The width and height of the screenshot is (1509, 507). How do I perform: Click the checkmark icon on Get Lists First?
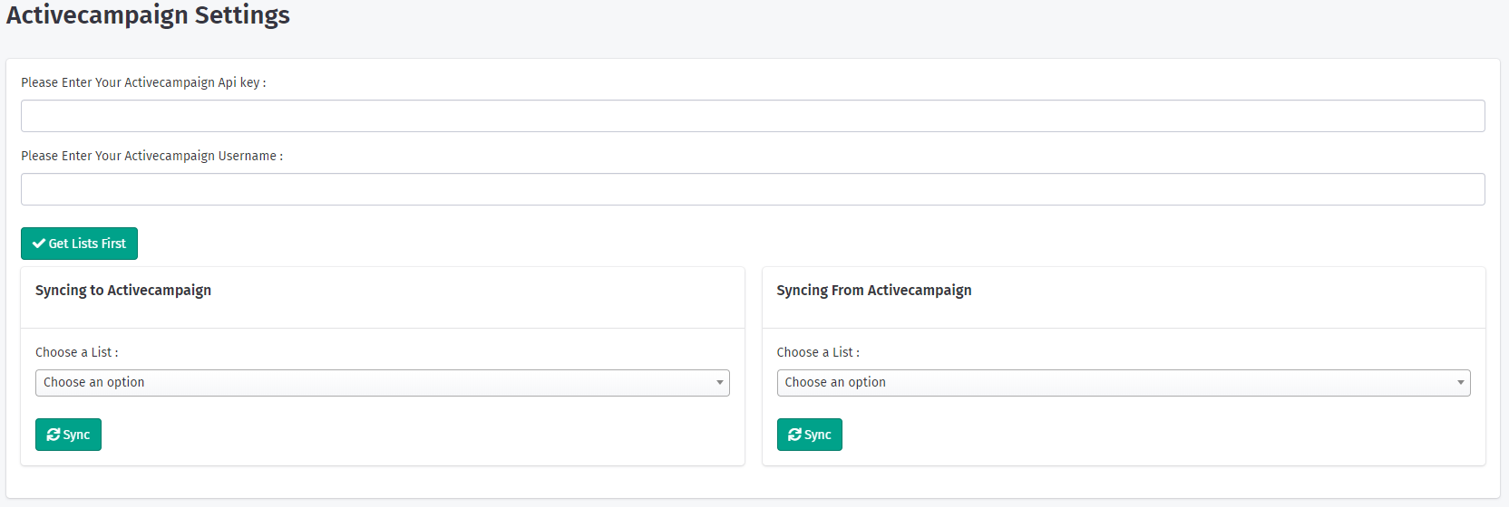coord(39,244)
